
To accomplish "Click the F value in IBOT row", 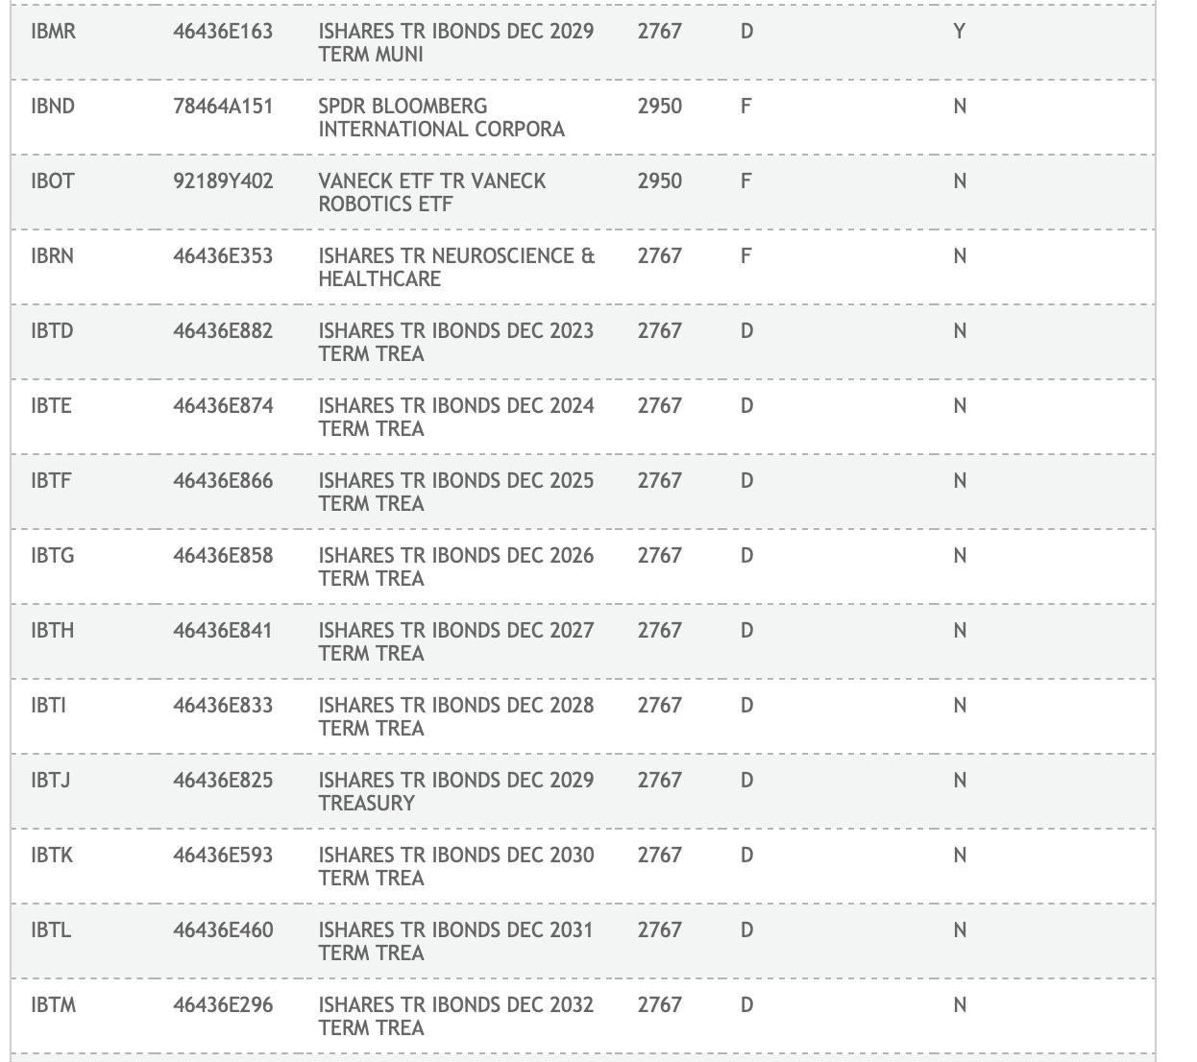I will click(x=745, y=181).
